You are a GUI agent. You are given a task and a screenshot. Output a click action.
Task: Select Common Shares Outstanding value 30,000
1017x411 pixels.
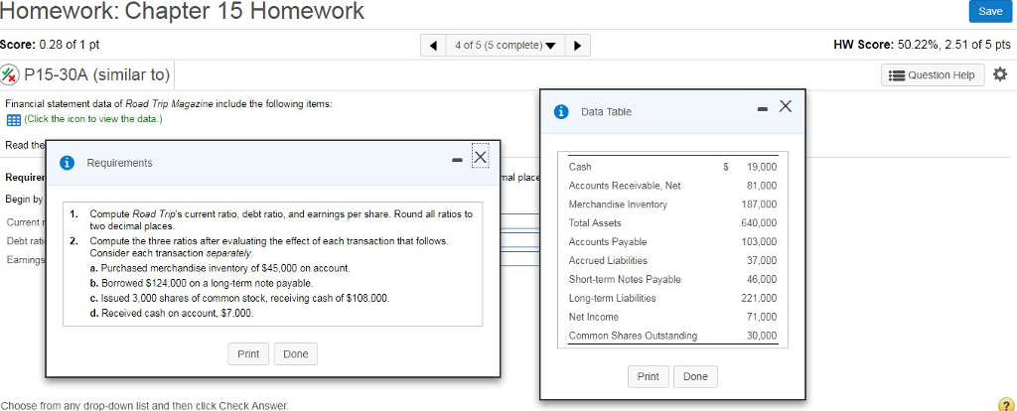tap(762, 336)
